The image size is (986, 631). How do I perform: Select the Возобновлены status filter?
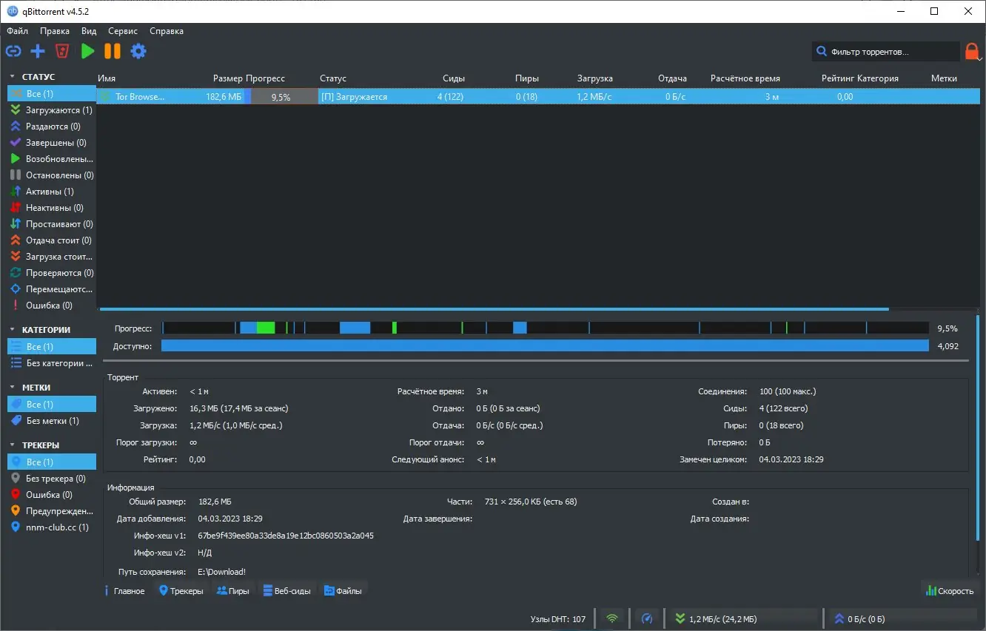(52, 159)
